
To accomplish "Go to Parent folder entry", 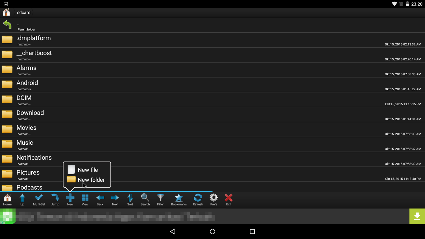I will pos(213,25).
